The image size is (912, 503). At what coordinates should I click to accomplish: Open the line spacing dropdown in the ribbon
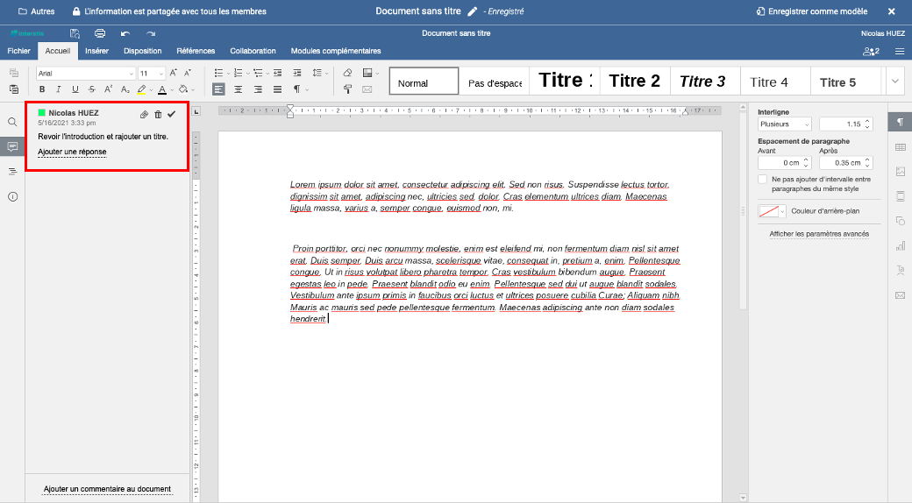click(x=320, y=73)
